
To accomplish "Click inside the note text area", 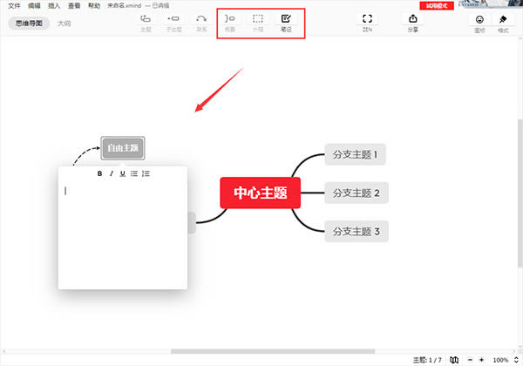I will (122, 235).
